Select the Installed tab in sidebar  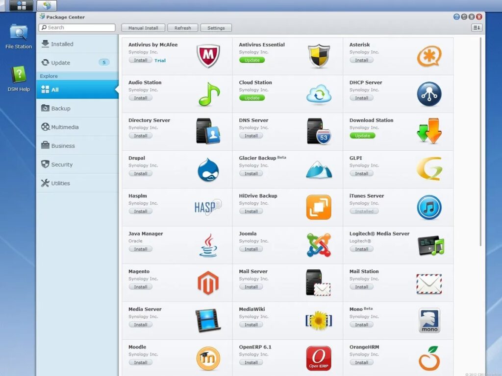click(x=77, y=44)
